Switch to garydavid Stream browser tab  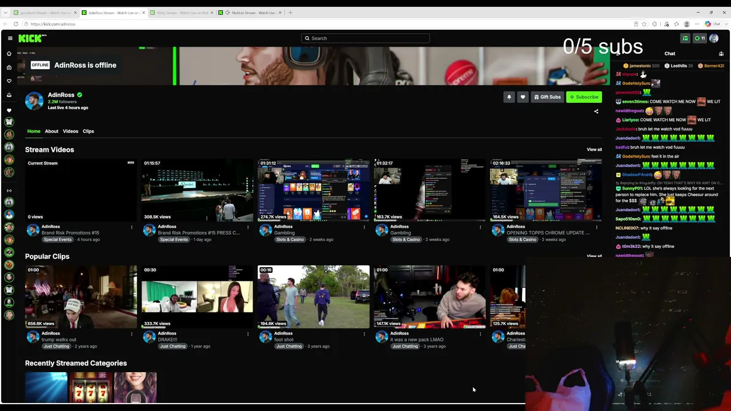tap(45, 13)
